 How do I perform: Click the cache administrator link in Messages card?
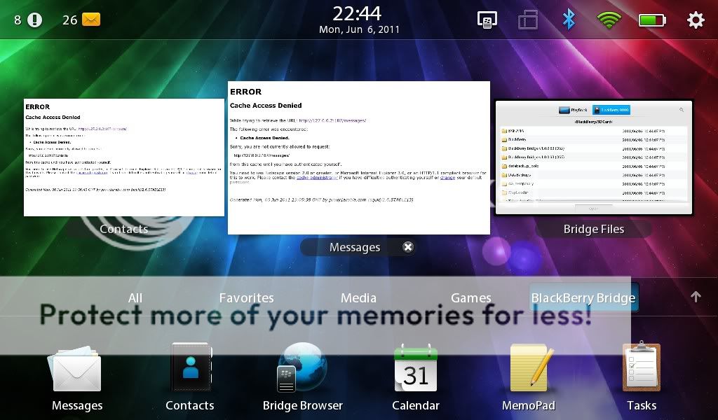[317, 177]
